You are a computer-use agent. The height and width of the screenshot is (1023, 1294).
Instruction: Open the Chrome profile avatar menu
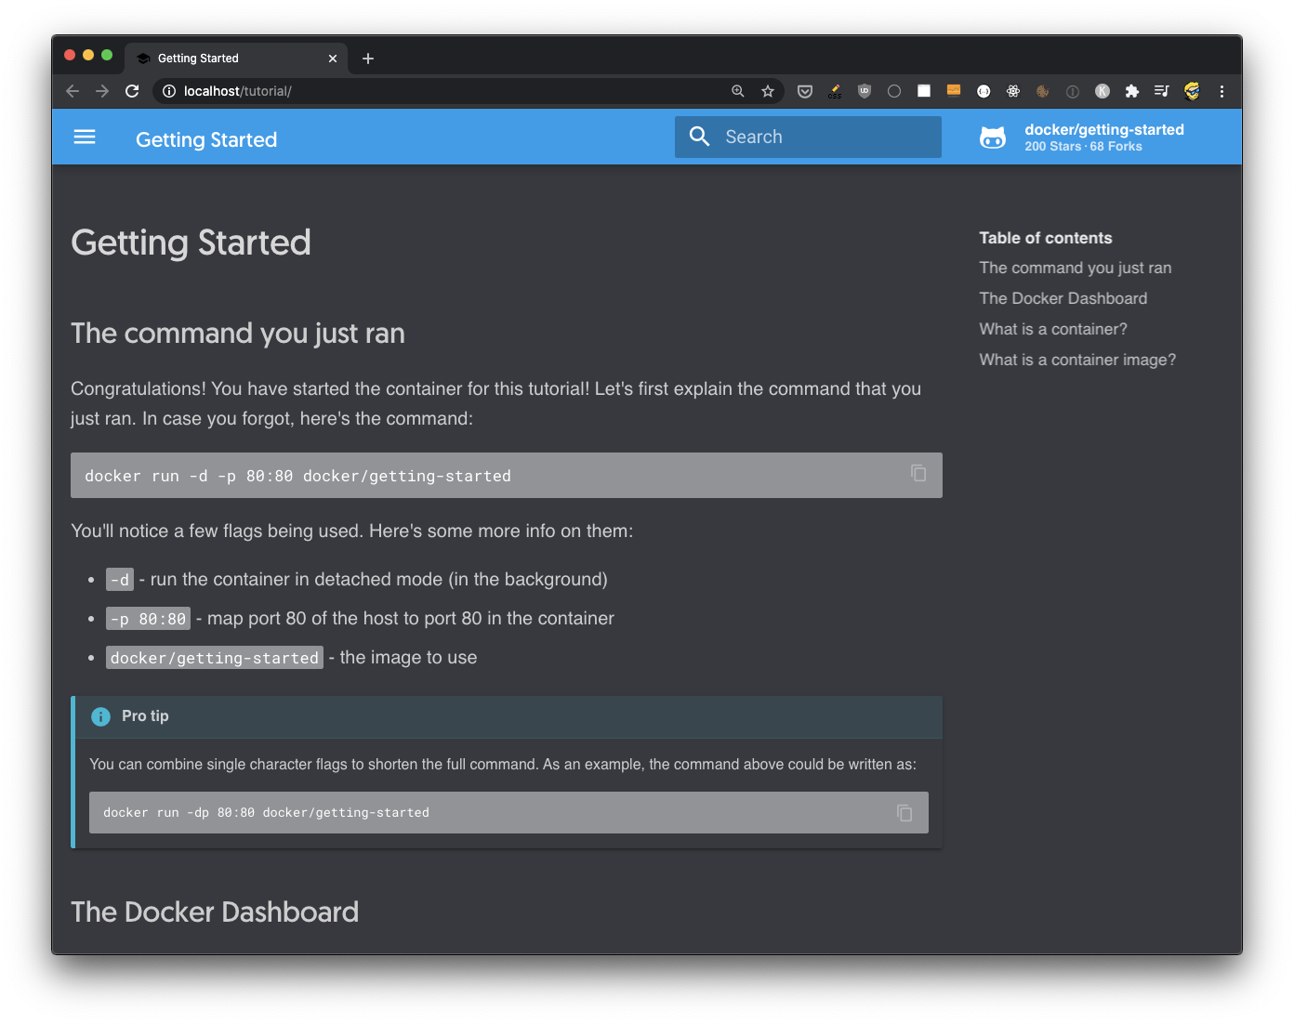coord(1192,91)
